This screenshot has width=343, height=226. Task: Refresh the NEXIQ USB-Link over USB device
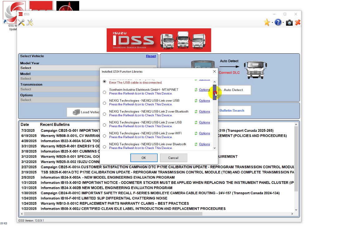click(196, 101)
